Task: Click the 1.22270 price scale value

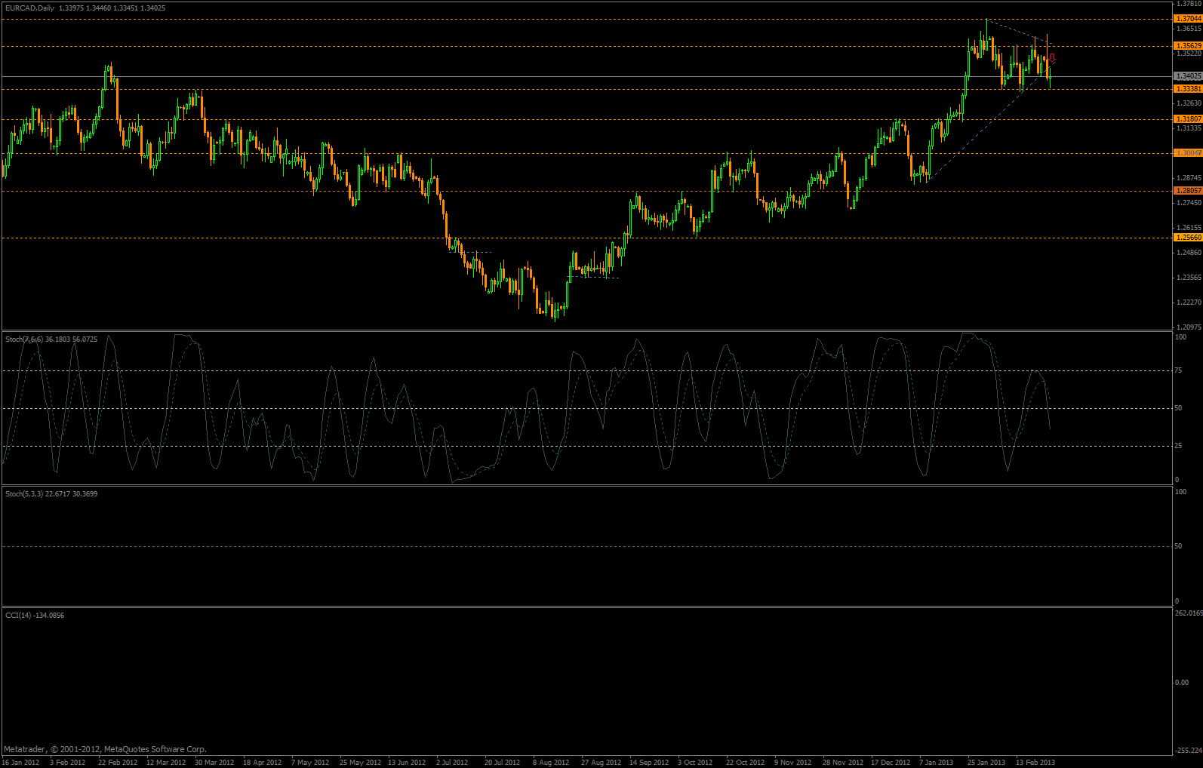Action: tap(1189, 303)
